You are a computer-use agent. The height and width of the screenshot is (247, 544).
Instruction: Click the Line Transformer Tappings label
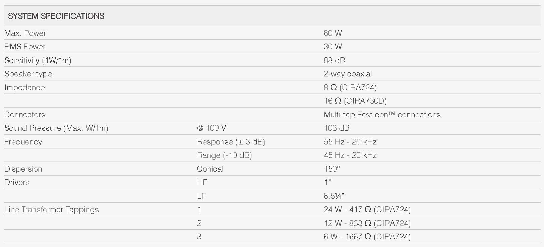click(51, 209)
